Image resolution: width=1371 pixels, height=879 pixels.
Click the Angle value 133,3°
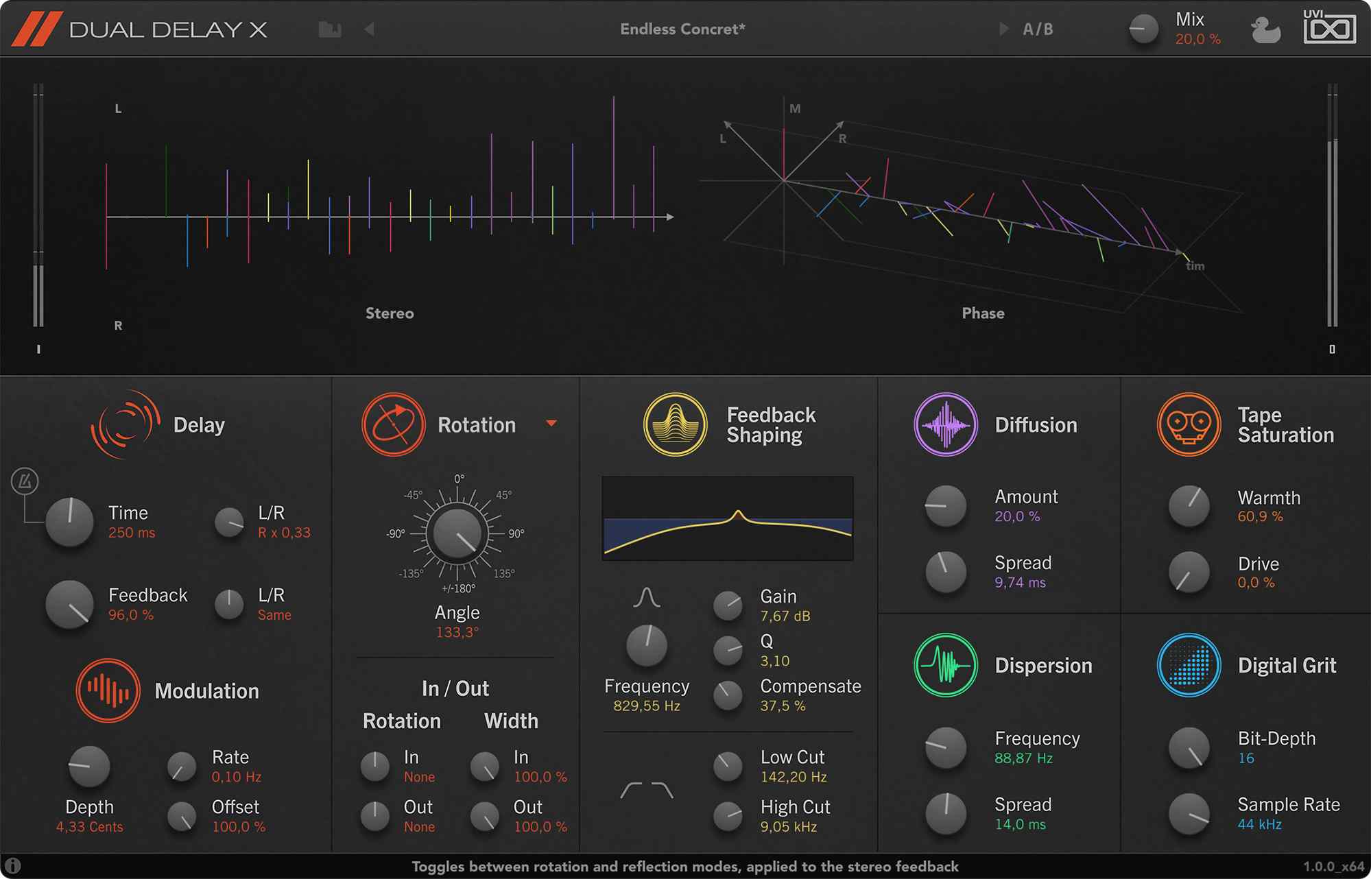[x=457, y=632]
